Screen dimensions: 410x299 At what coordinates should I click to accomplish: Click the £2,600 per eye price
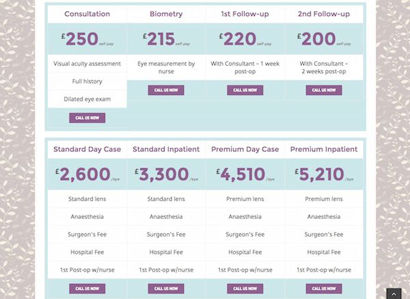point(84,175)
